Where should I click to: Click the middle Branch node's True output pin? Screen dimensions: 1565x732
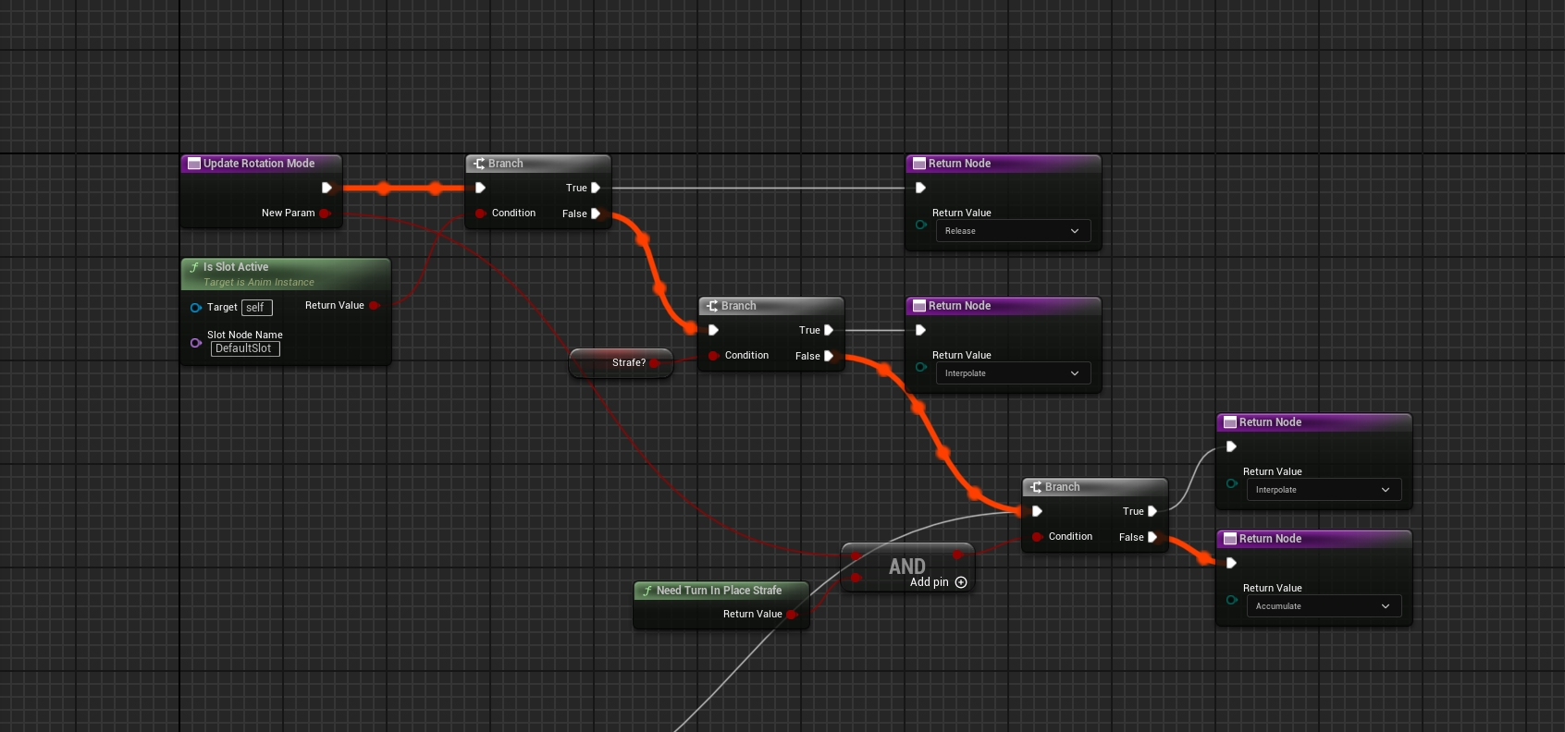[x=829, y=330]
